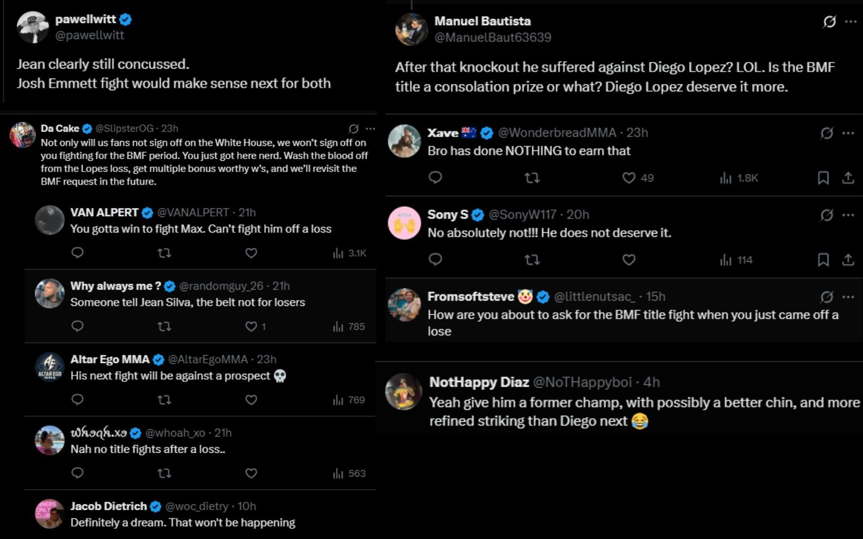Repost whoah.xo's reply
Screen dimensions: 863x539
[x=164, y=473]
